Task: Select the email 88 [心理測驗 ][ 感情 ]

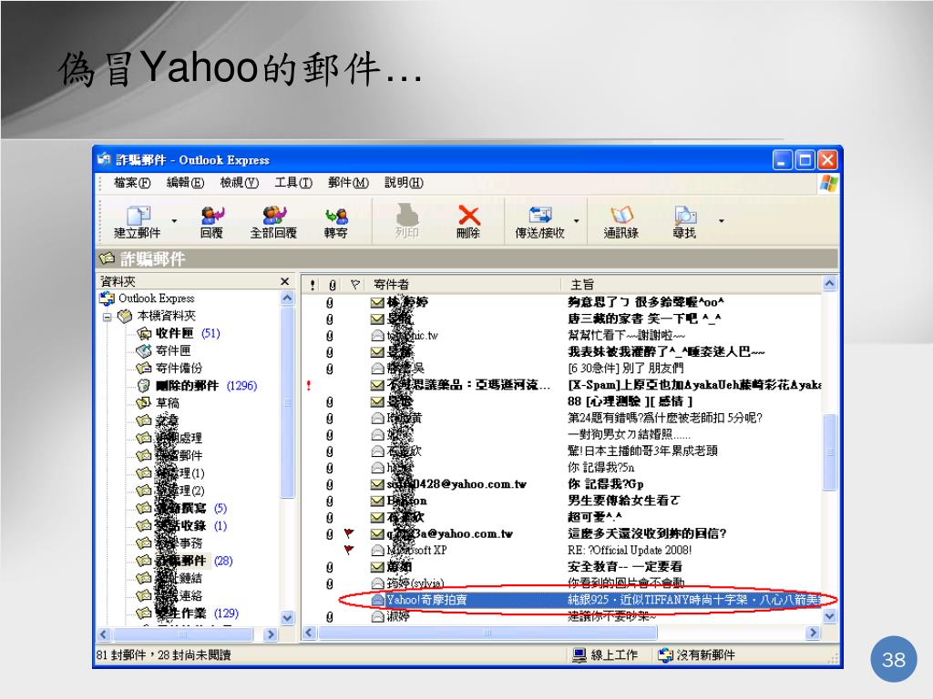Action: [x=562, y=401]
